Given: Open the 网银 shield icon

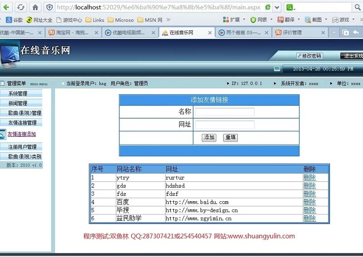Looking at the screenshot, I should [x=253, y=20].
